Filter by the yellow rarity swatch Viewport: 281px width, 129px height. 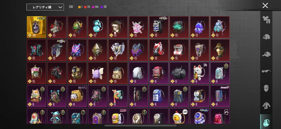pyautogui.click(x=79, y=7)
